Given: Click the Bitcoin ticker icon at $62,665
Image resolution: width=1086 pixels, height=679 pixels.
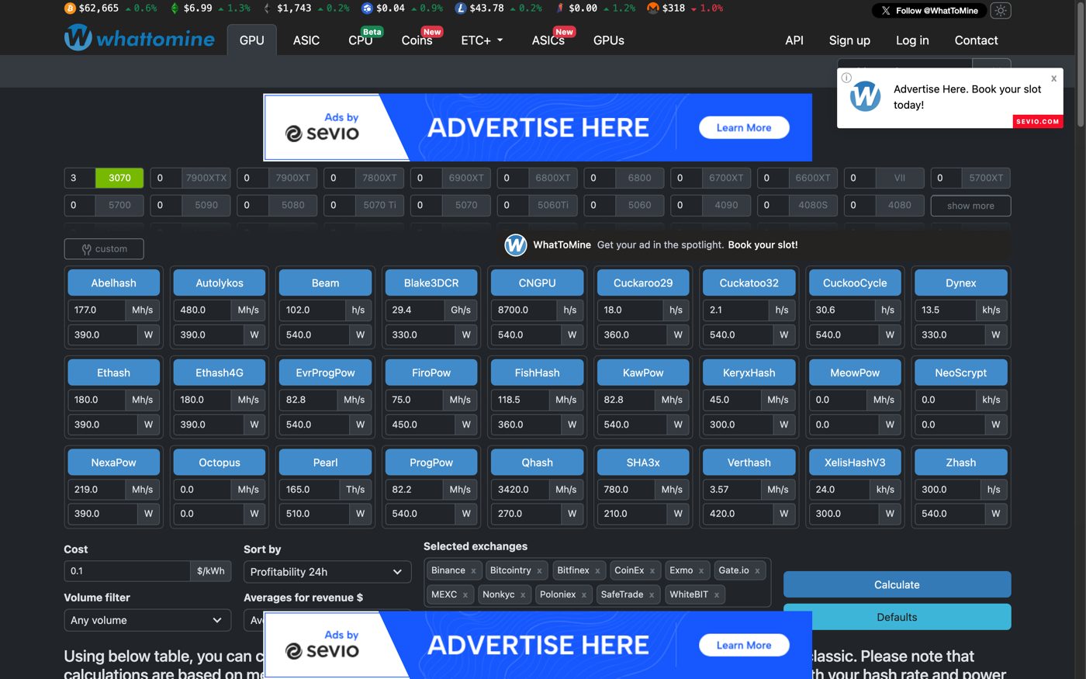Looking at the screenshot, I should tap(70, 9).
